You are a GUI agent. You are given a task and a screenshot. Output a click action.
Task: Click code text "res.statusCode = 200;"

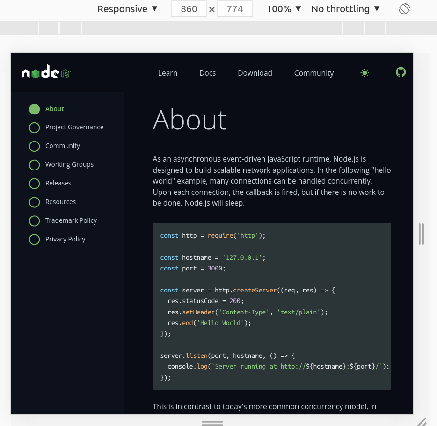(x=206, y=301)
